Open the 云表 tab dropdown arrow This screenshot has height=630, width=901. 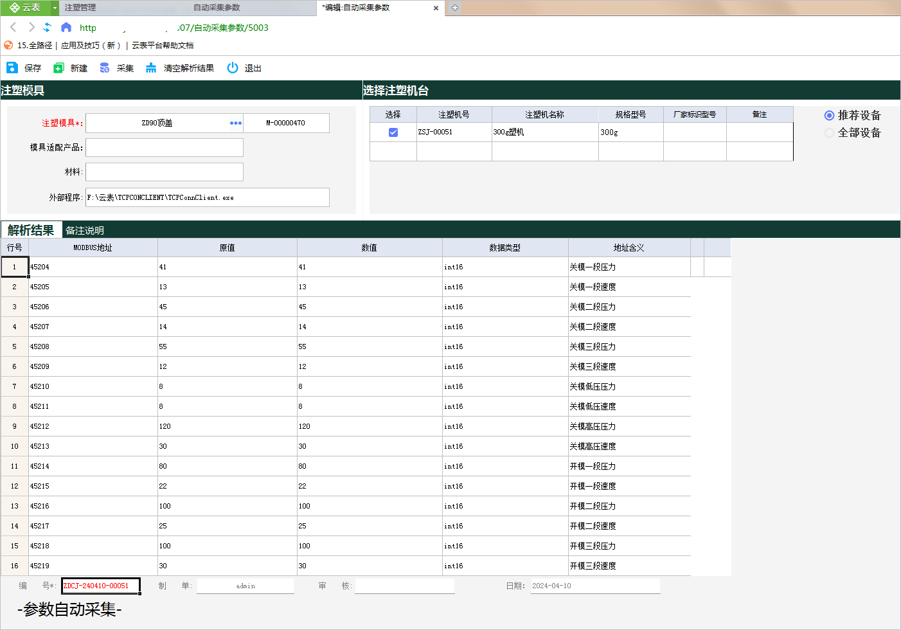coord(55,8)
